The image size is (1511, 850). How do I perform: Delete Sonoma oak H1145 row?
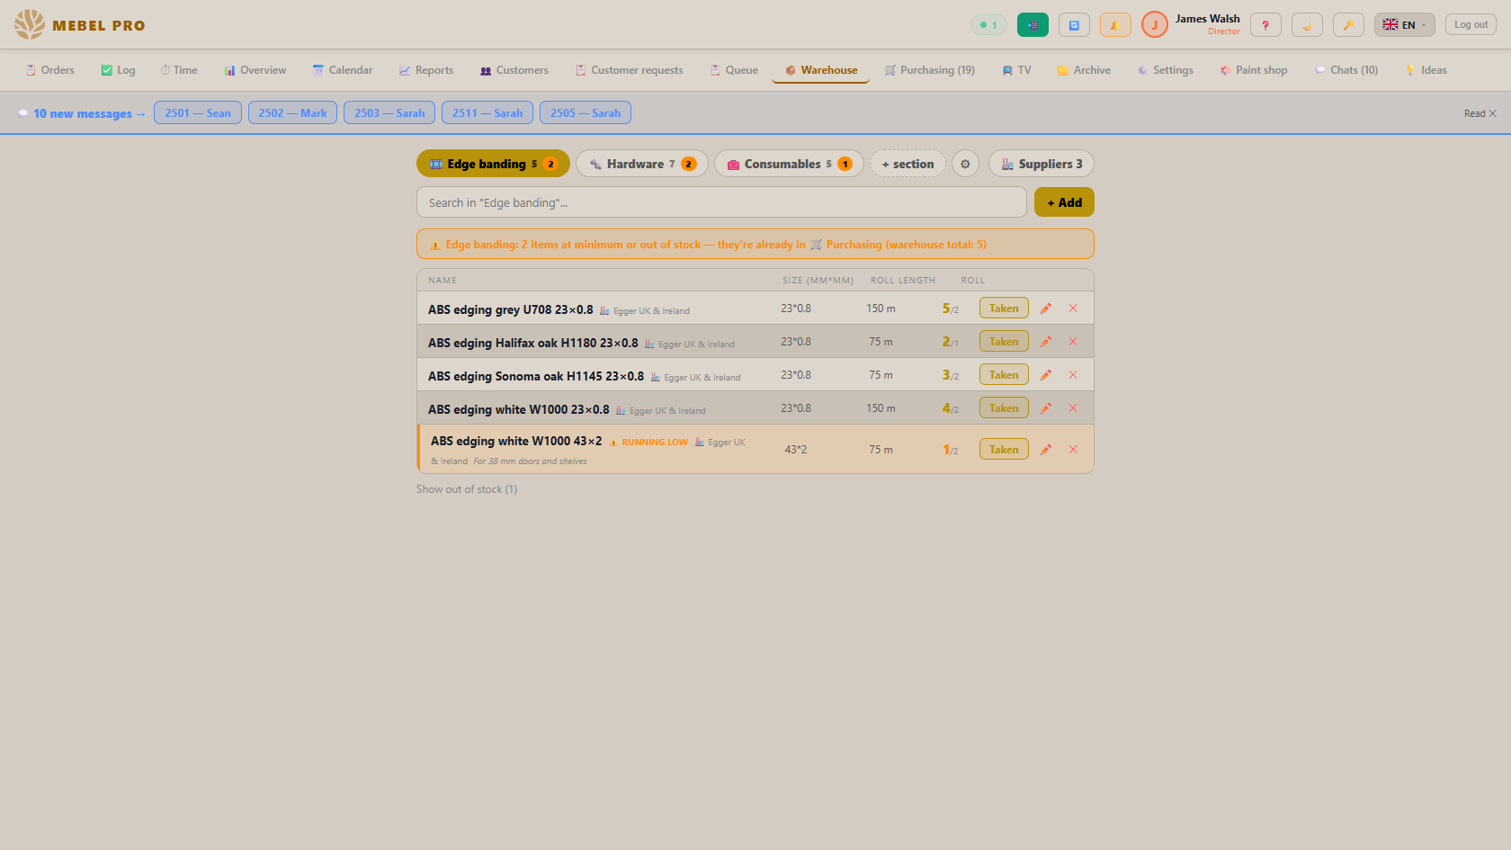[1073, 375]
